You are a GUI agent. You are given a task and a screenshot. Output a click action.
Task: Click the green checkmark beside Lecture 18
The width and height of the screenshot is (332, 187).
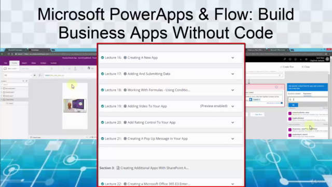click(103, 90)
